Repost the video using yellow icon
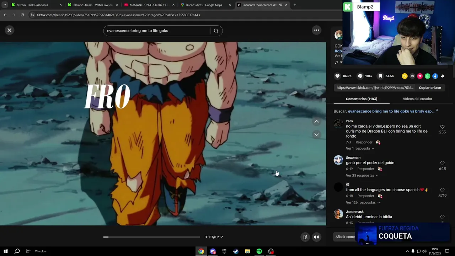The width and height of the screenshot is (455, 256). [x=405, y=76]
